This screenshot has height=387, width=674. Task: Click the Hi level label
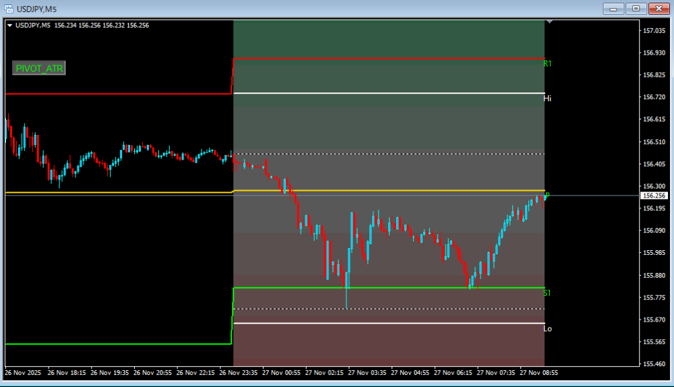coord(547,98)
